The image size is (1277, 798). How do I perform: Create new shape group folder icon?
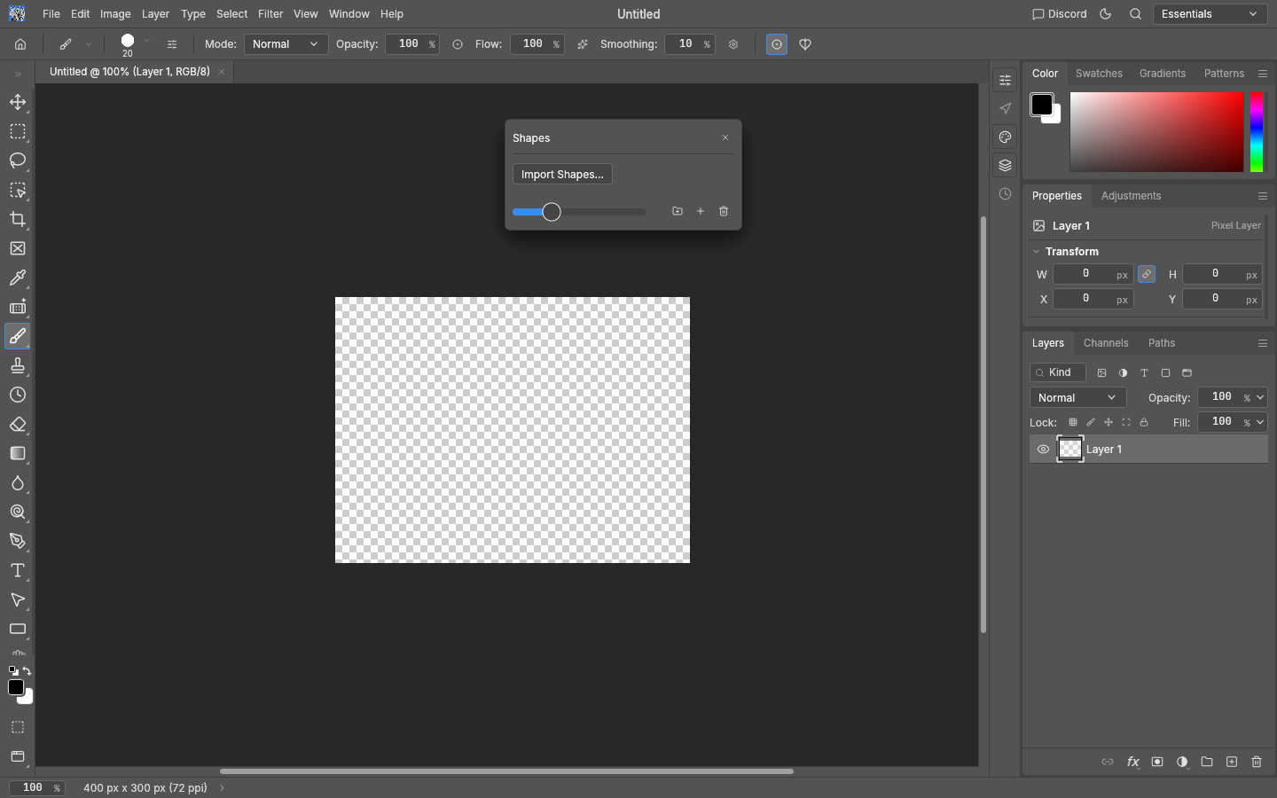tap(678, 211)
